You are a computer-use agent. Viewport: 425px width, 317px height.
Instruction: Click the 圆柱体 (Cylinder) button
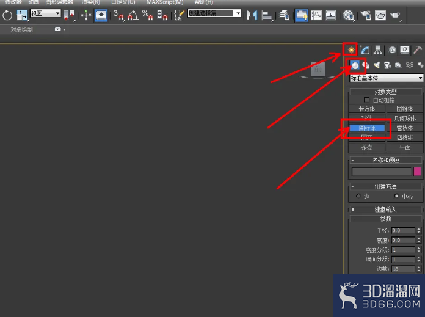[x=366, y=128]
